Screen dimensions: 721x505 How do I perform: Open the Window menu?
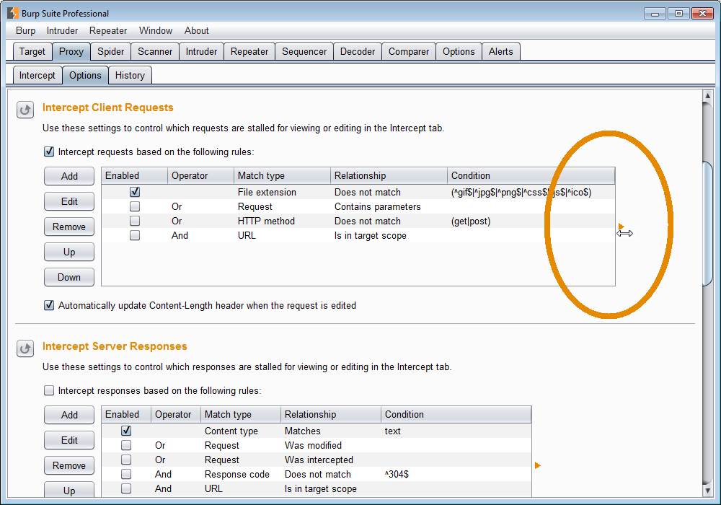[x=156, y=30]
